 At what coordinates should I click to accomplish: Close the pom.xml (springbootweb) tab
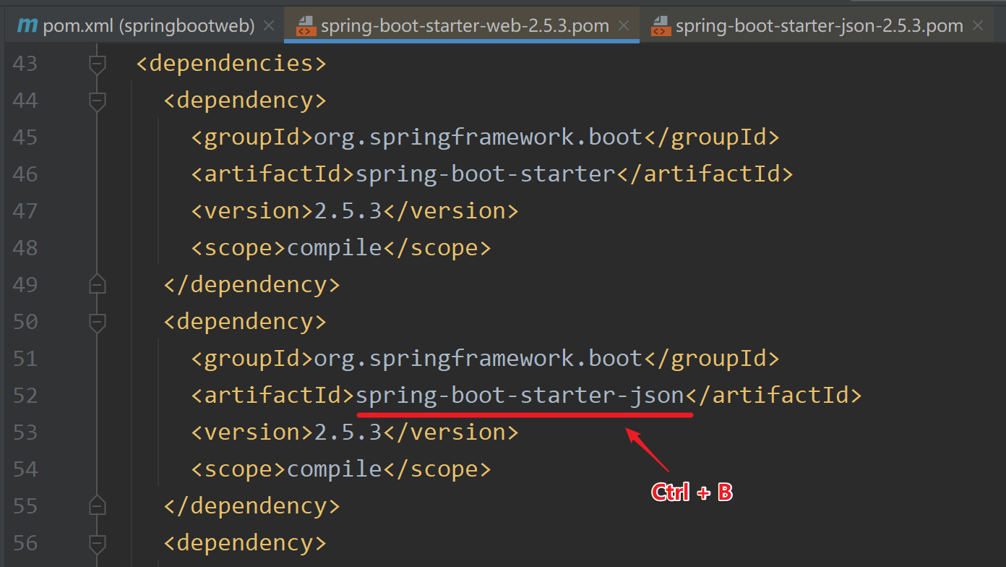269,26
